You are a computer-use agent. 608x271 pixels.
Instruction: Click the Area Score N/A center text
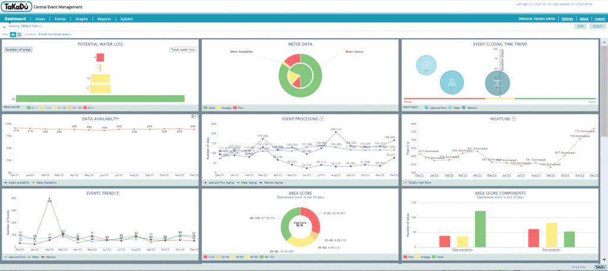[x=300, y=224]
